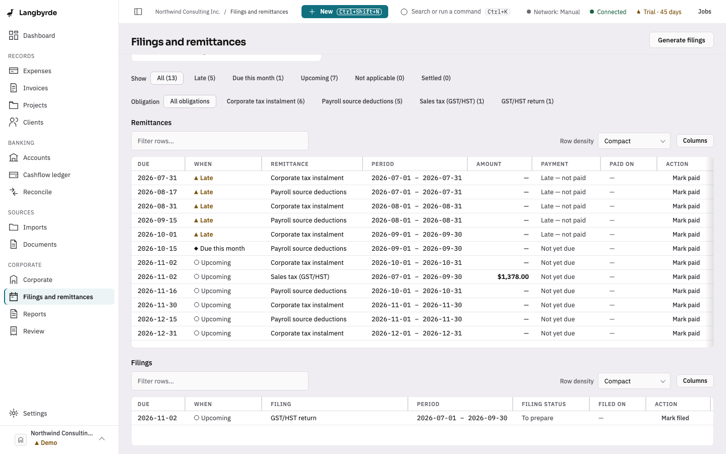Open the Documents page
The height and width of the screenshot is (454, 726).
(59, 244)
